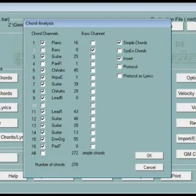Open Velocity button in main window

pos(186,94)
